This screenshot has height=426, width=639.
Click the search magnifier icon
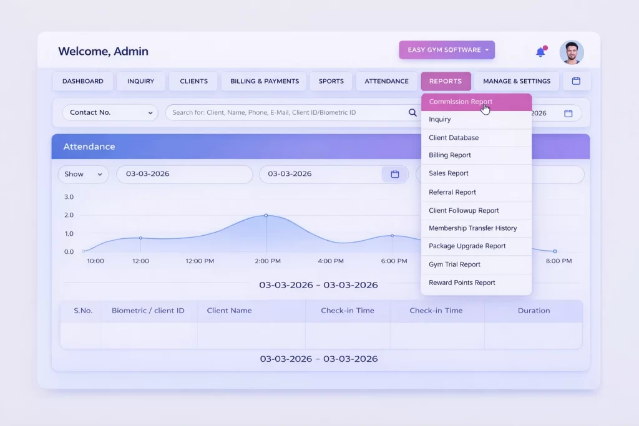click(412, 112)
